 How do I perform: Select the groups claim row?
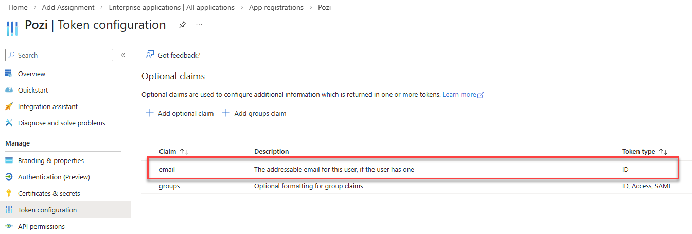pos(416,186)
